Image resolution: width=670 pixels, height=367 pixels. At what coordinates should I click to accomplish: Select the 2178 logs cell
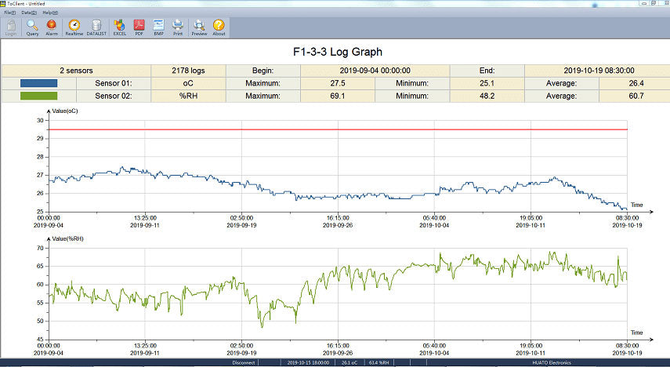coord(188,70)
